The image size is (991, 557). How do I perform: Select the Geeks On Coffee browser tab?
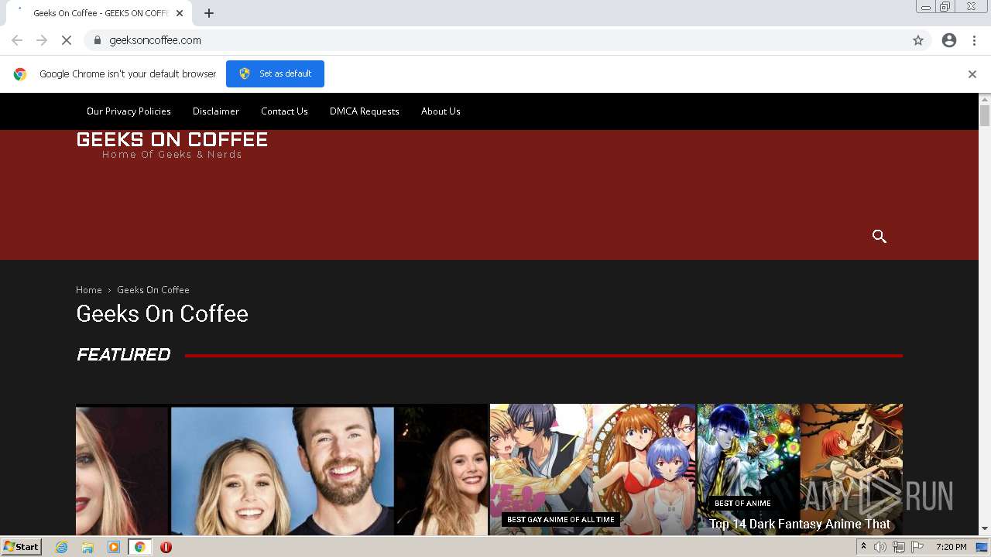point(98,13)
